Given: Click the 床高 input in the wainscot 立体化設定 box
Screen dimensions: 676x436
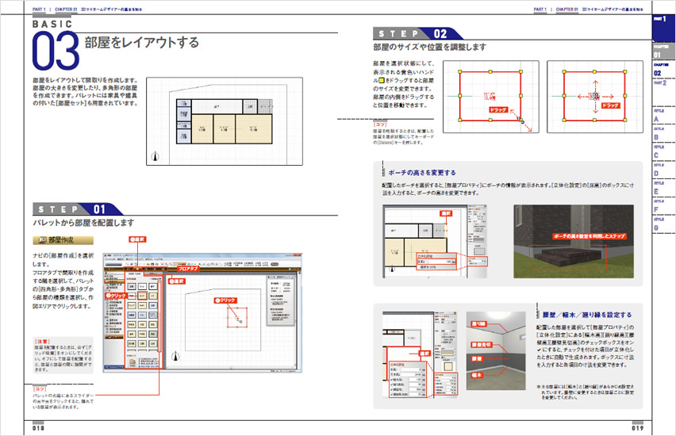Looking at the screenshot, I should [411, 369].
